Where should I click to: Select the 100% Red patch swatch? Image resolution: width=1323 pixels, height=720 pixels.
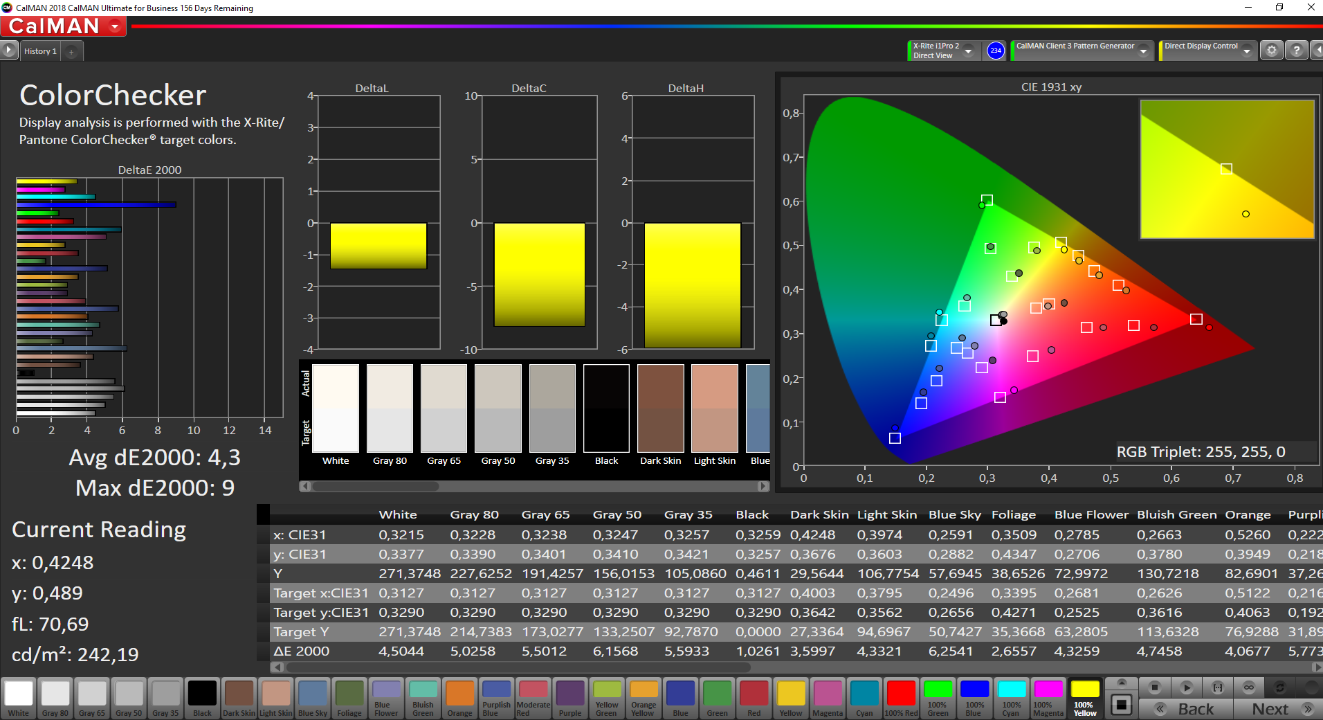click(x=901, y=698)
